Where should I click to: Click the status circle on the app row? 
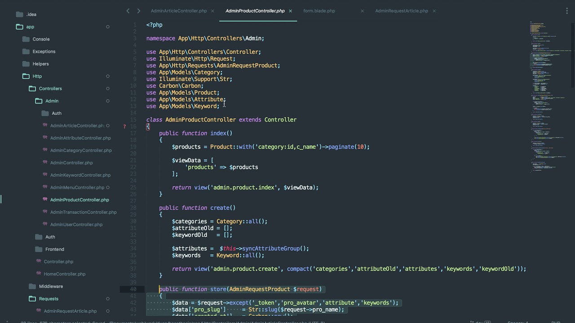point(107,27)
